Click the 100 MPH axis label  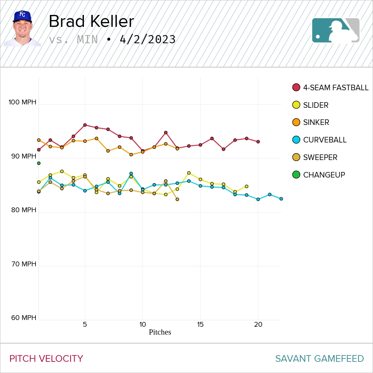[x=22, y=102]
